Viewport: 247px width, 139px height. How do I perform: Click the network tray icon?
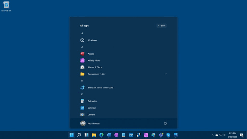[221, 135]
